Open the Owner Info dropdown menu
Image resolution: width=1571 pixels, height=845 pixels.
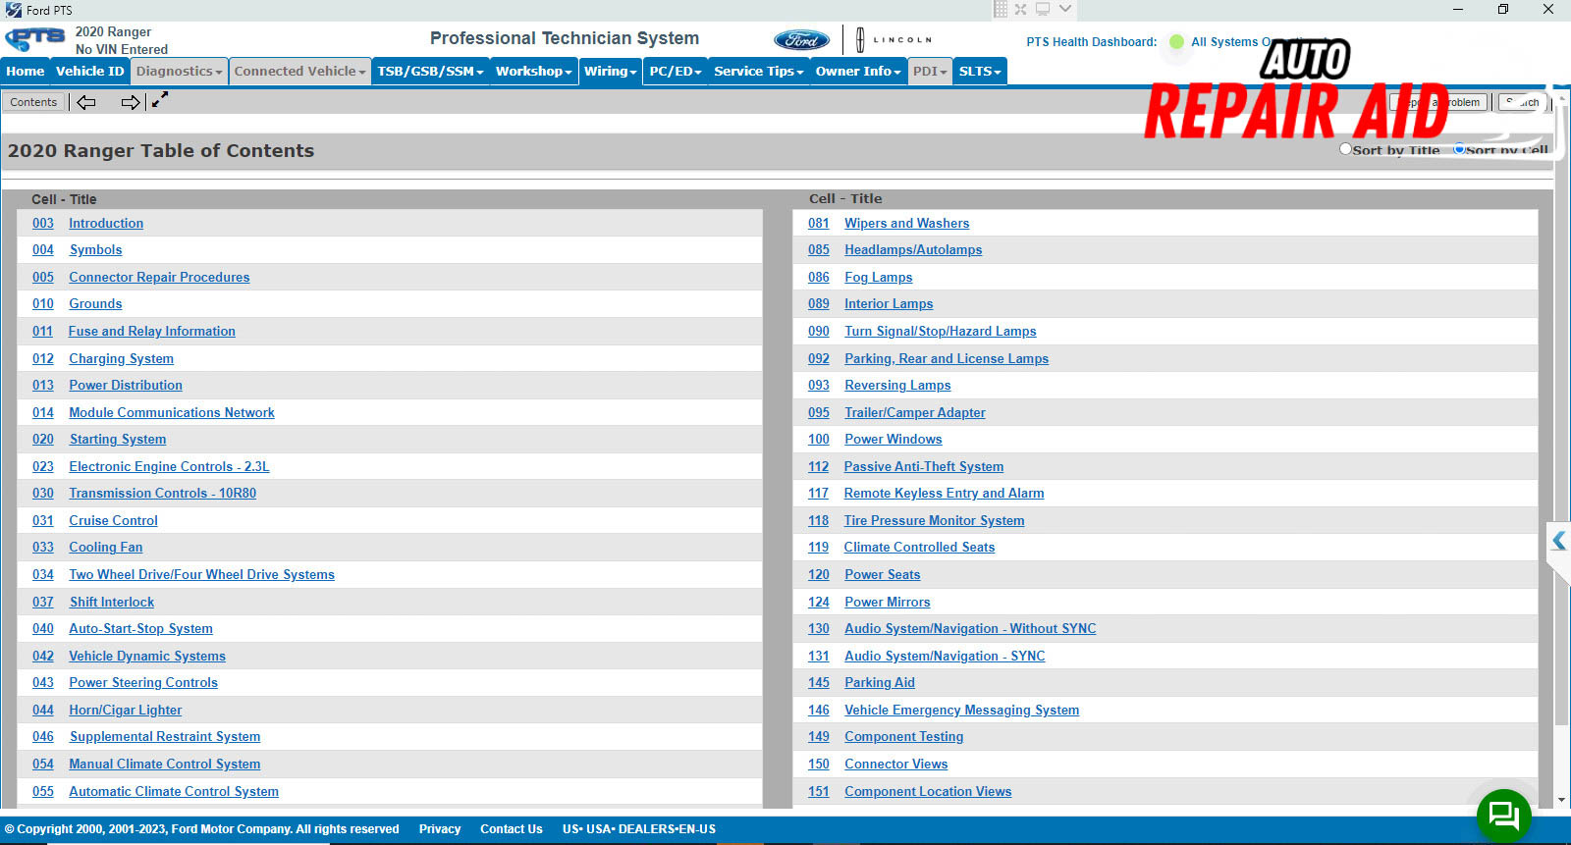[x=858, y=72]
